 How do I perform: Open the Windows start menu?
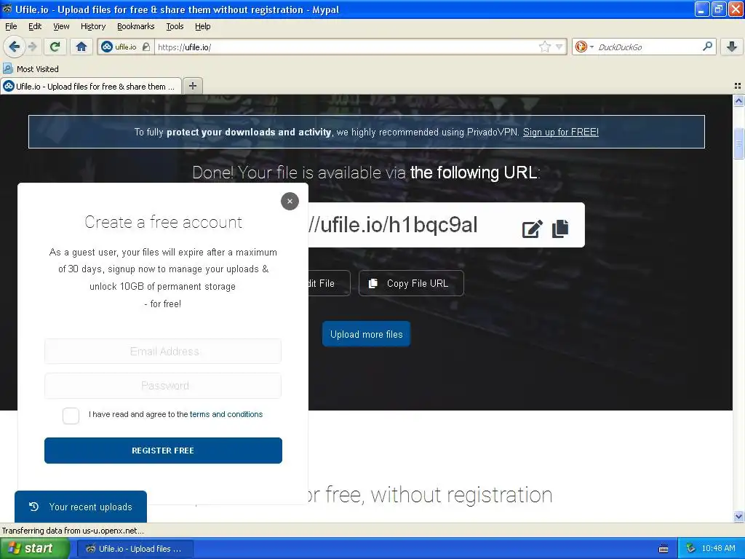(35, 548)
